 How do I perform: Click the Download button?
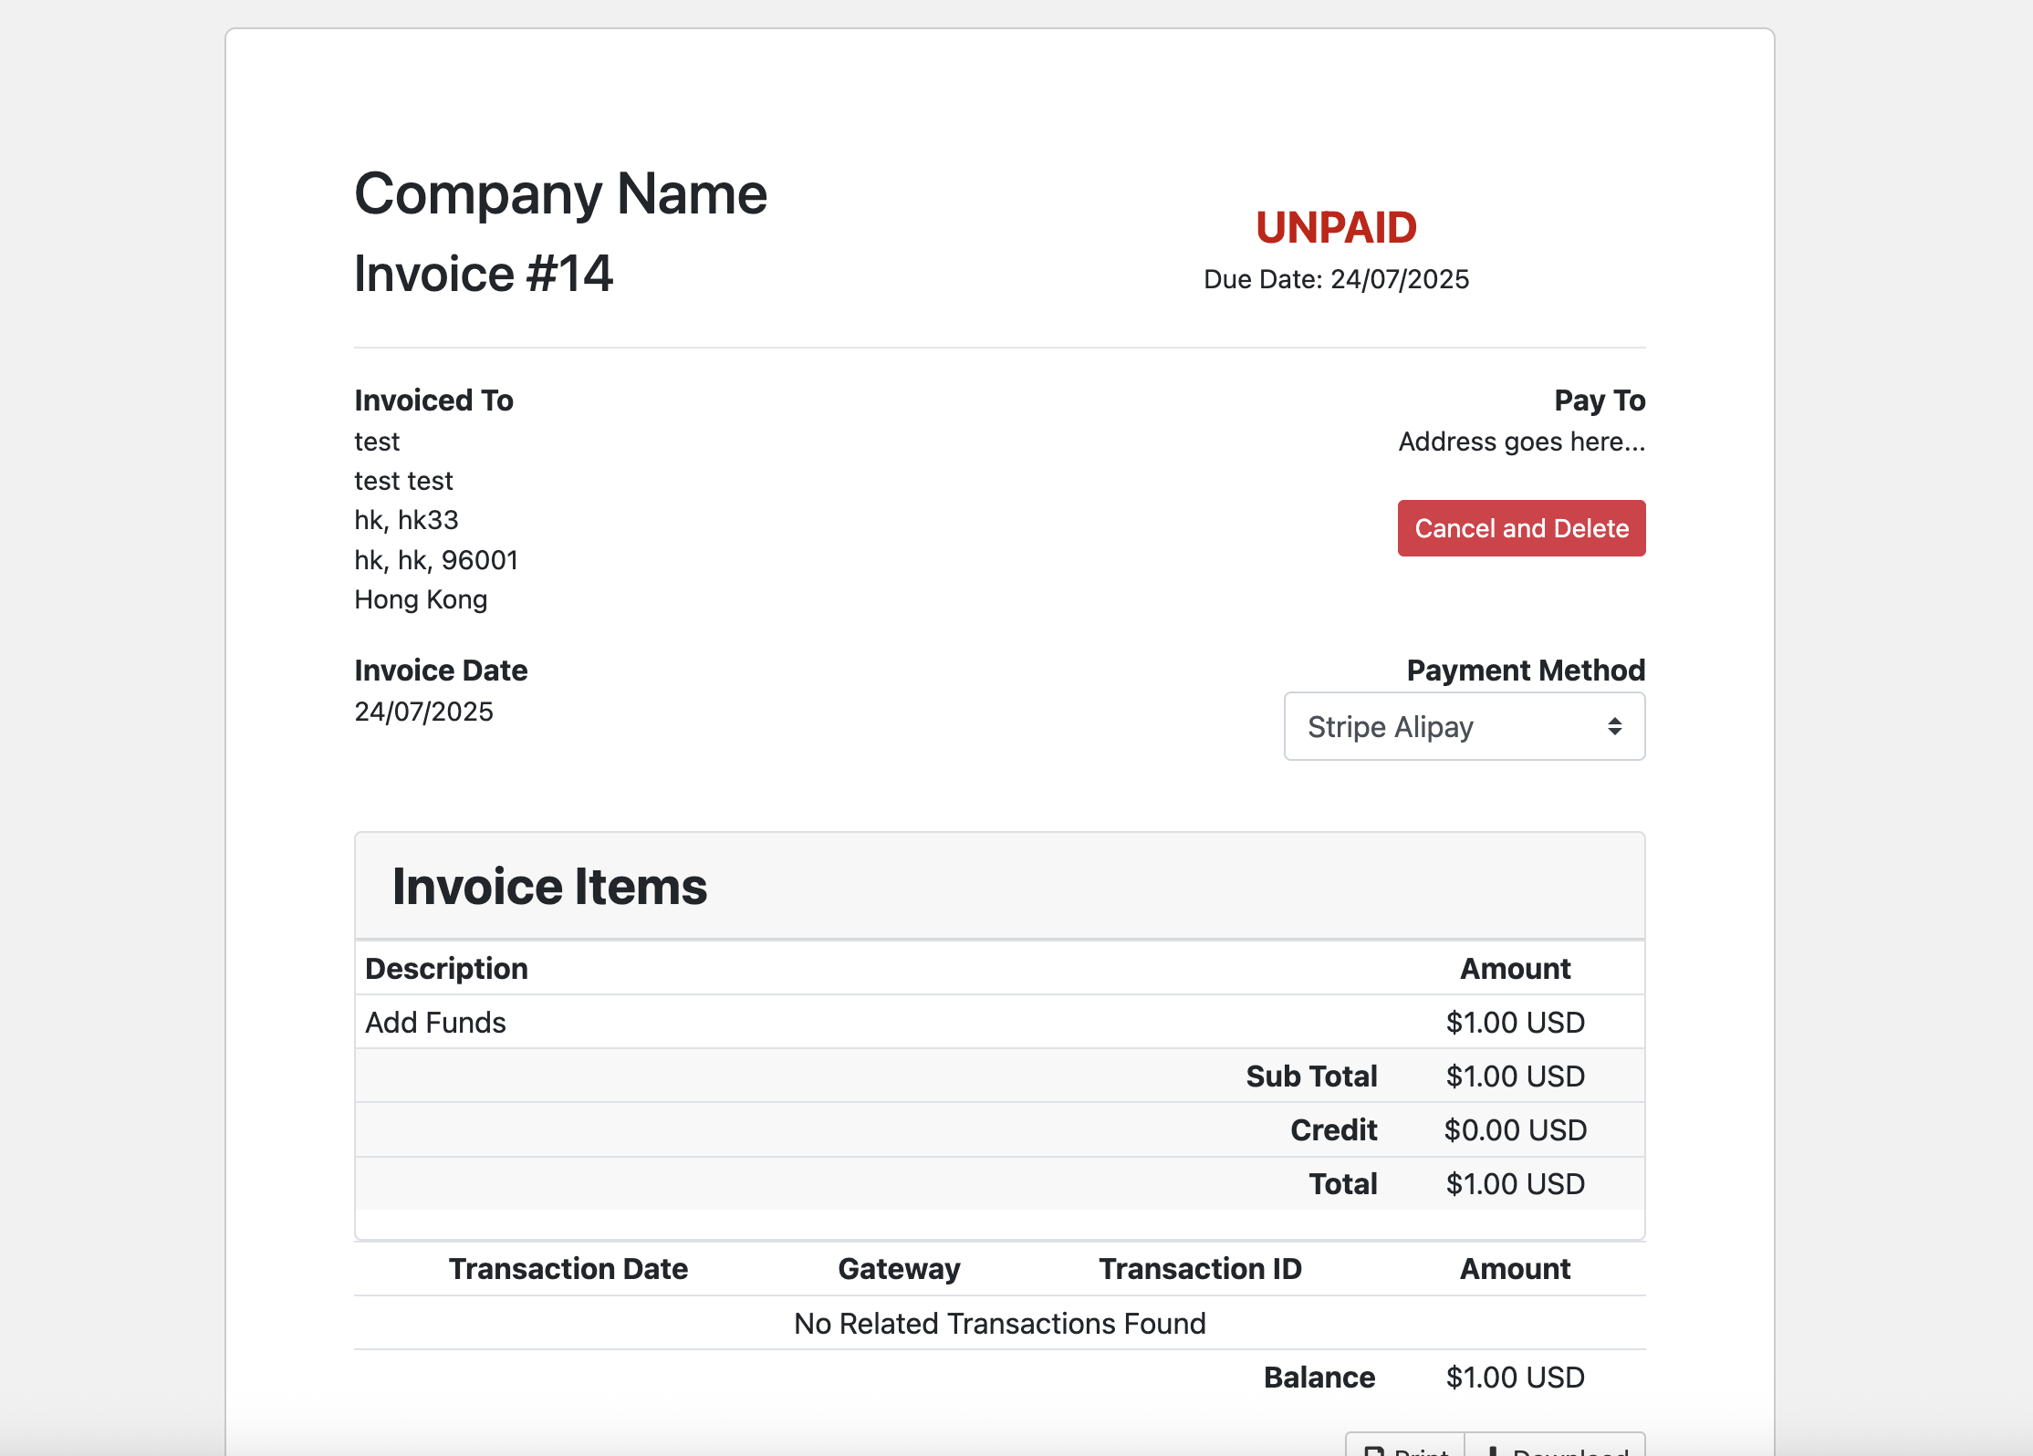pos(1553,1451)
